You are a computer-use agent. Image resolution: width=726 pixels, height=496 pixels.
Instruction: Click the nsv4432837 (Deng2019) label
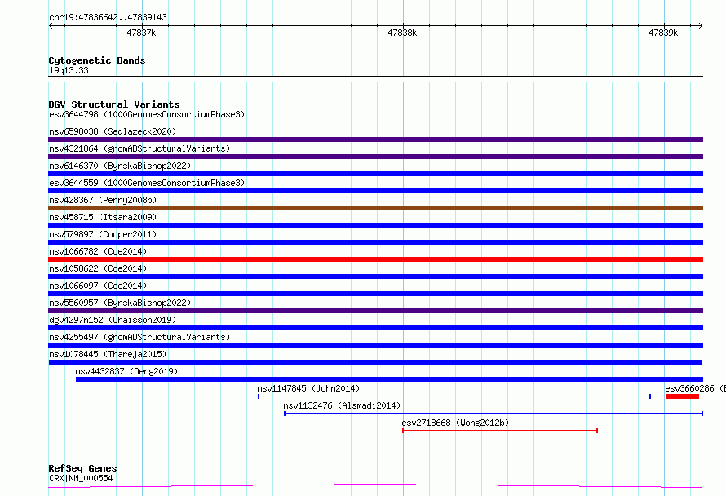tap(126, 371)
